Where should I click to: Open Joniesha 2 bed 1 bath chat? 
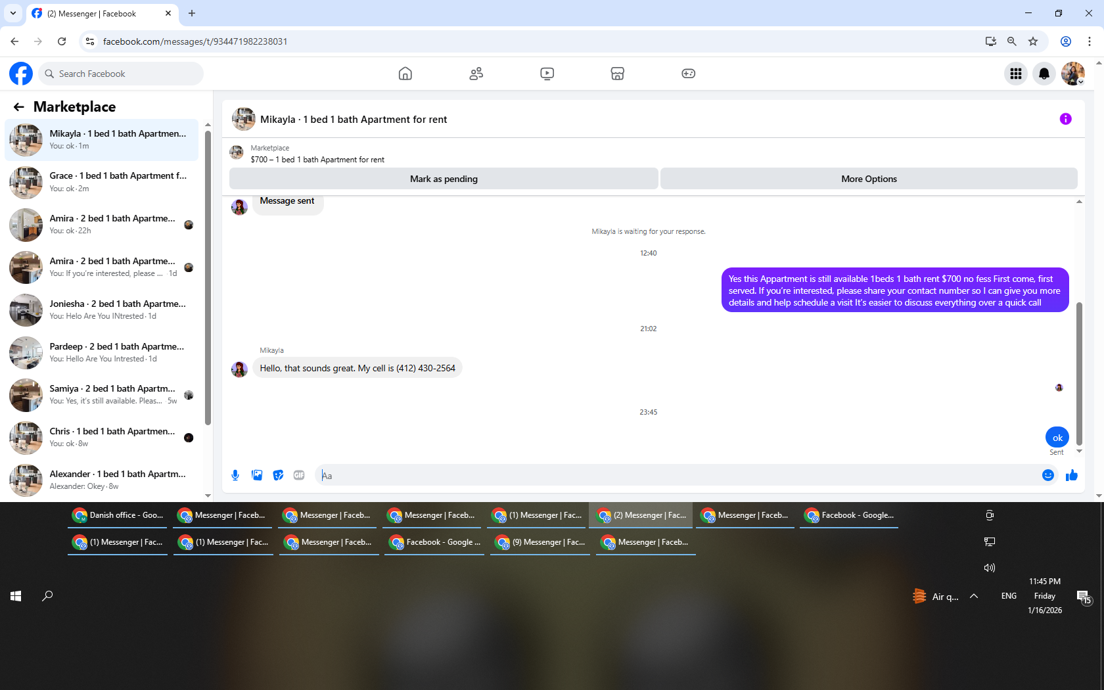[101, 310]
